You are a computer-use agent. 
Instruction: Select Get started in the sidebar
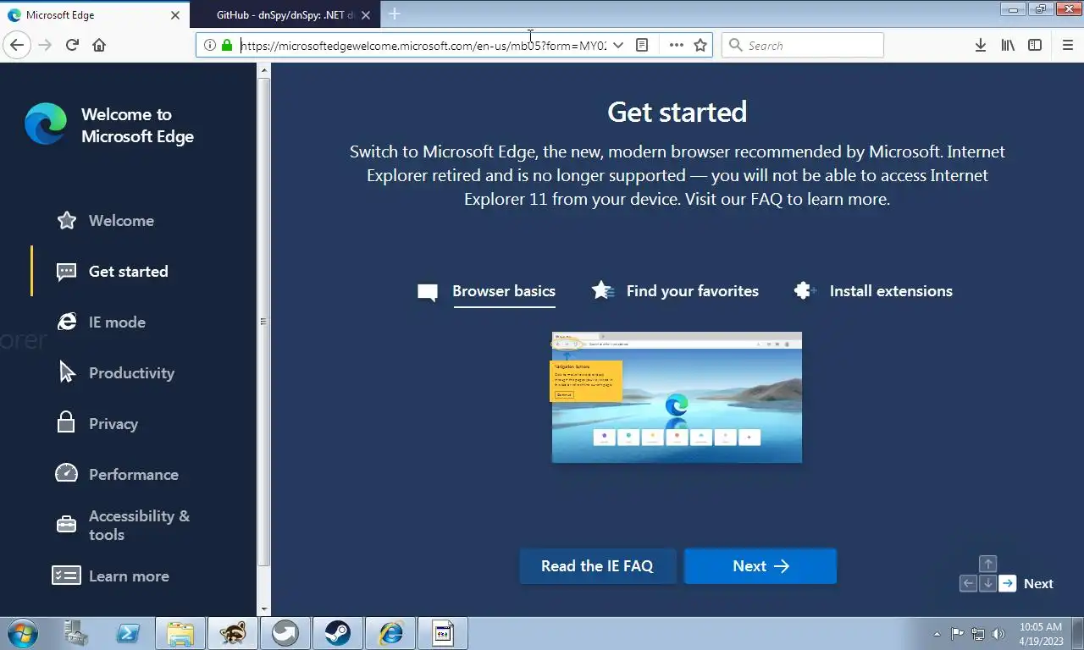129,272
